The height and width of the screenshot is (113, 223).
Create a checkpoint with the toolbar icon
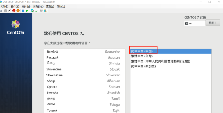click(32, 11)
